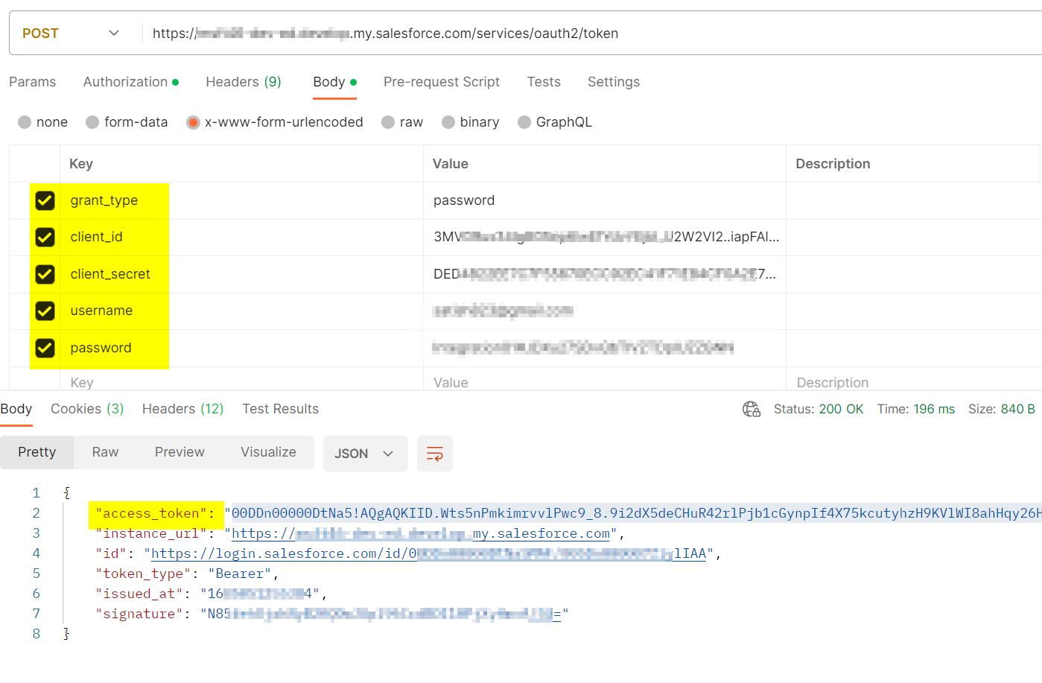This screenshot has width=1042, height=683.
Task: Uncheck the client_secret parameter checkbox
Action: 45,274
